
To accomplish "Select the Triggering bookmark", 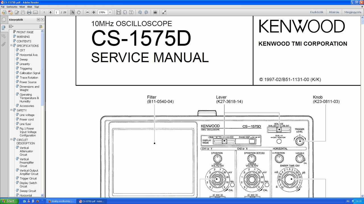I will pyautogui.click(x=26, y=68).
